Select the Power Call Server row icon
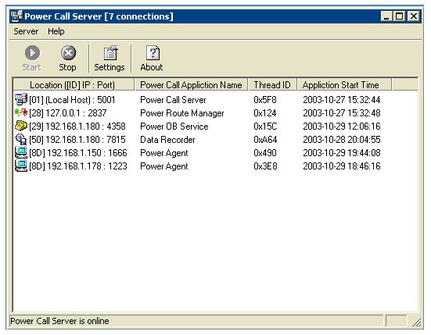 pos(21,99)
